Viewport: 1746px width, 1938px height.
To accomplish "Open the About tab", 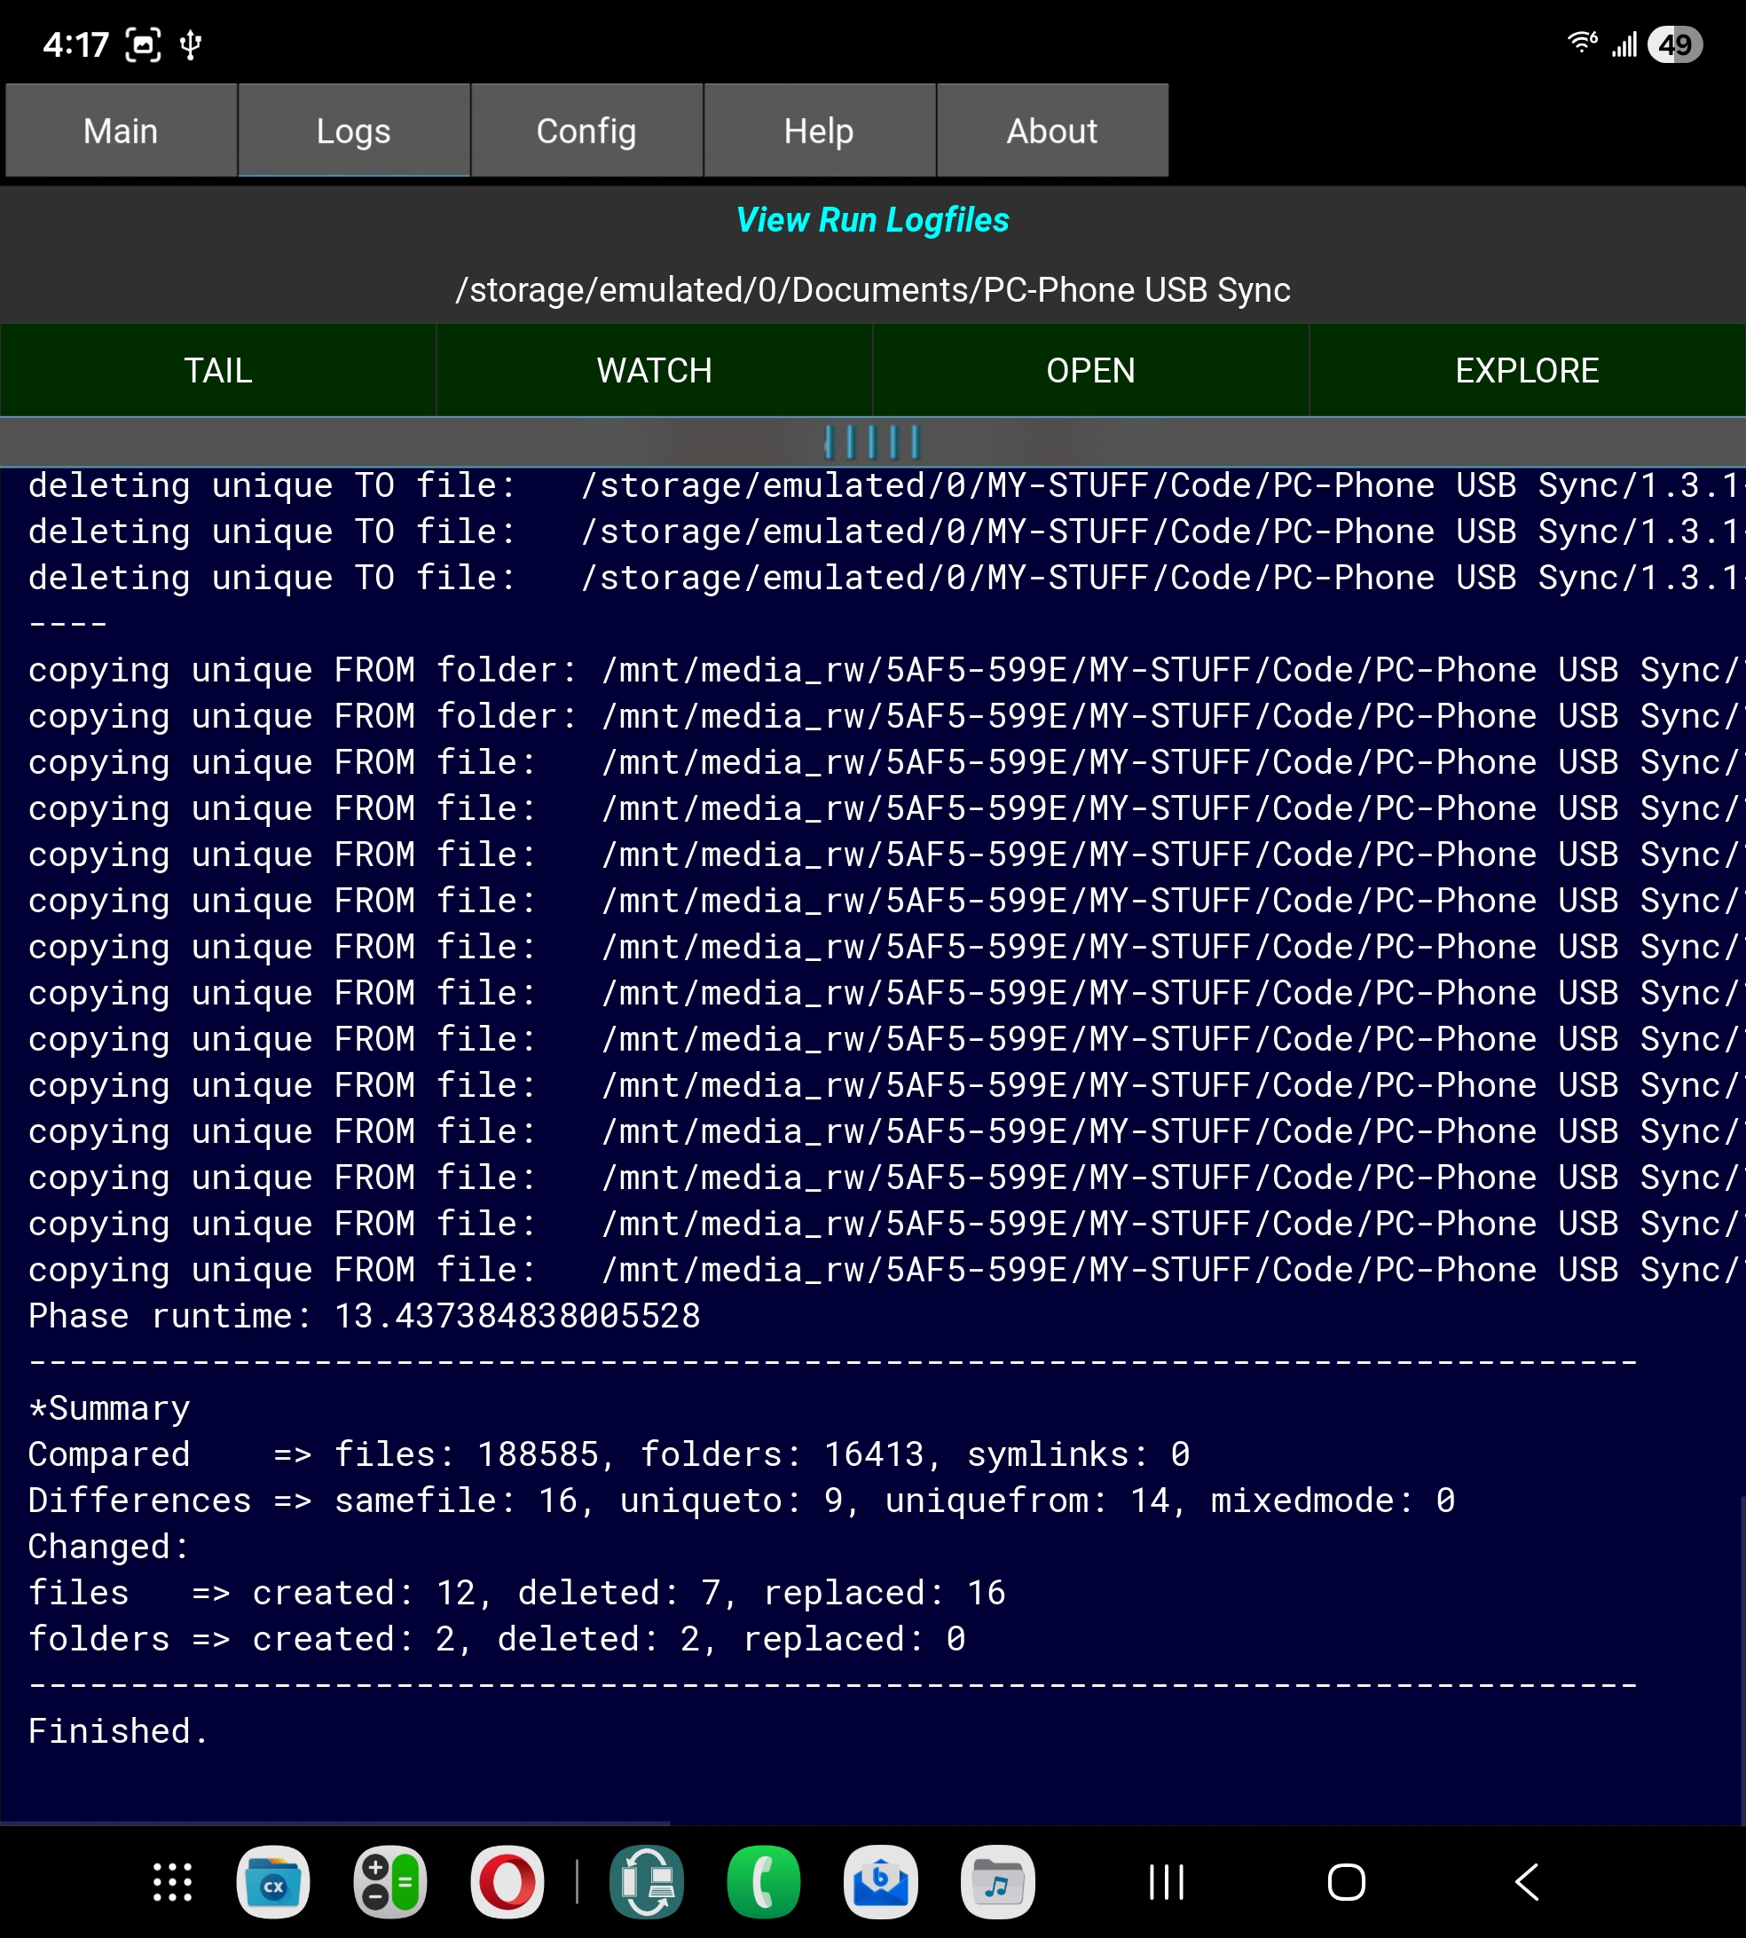I will click(1051, 130).
